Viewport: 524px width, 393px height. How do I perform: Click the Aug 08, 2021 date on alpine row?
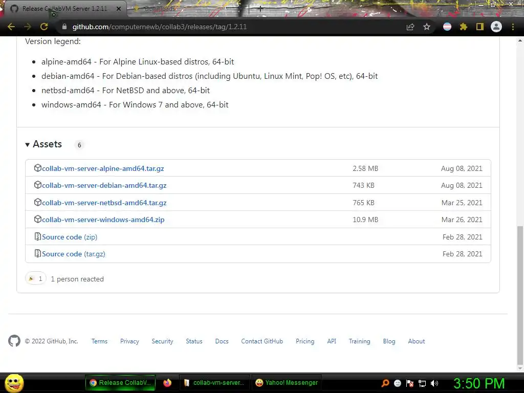(x=462, y=168)
